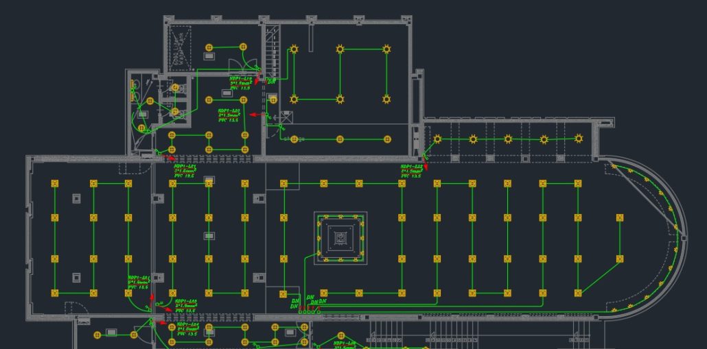Click the top-left square light in left room
The height and width of the screenshot is (349, 707).
(x=55, y=184)
